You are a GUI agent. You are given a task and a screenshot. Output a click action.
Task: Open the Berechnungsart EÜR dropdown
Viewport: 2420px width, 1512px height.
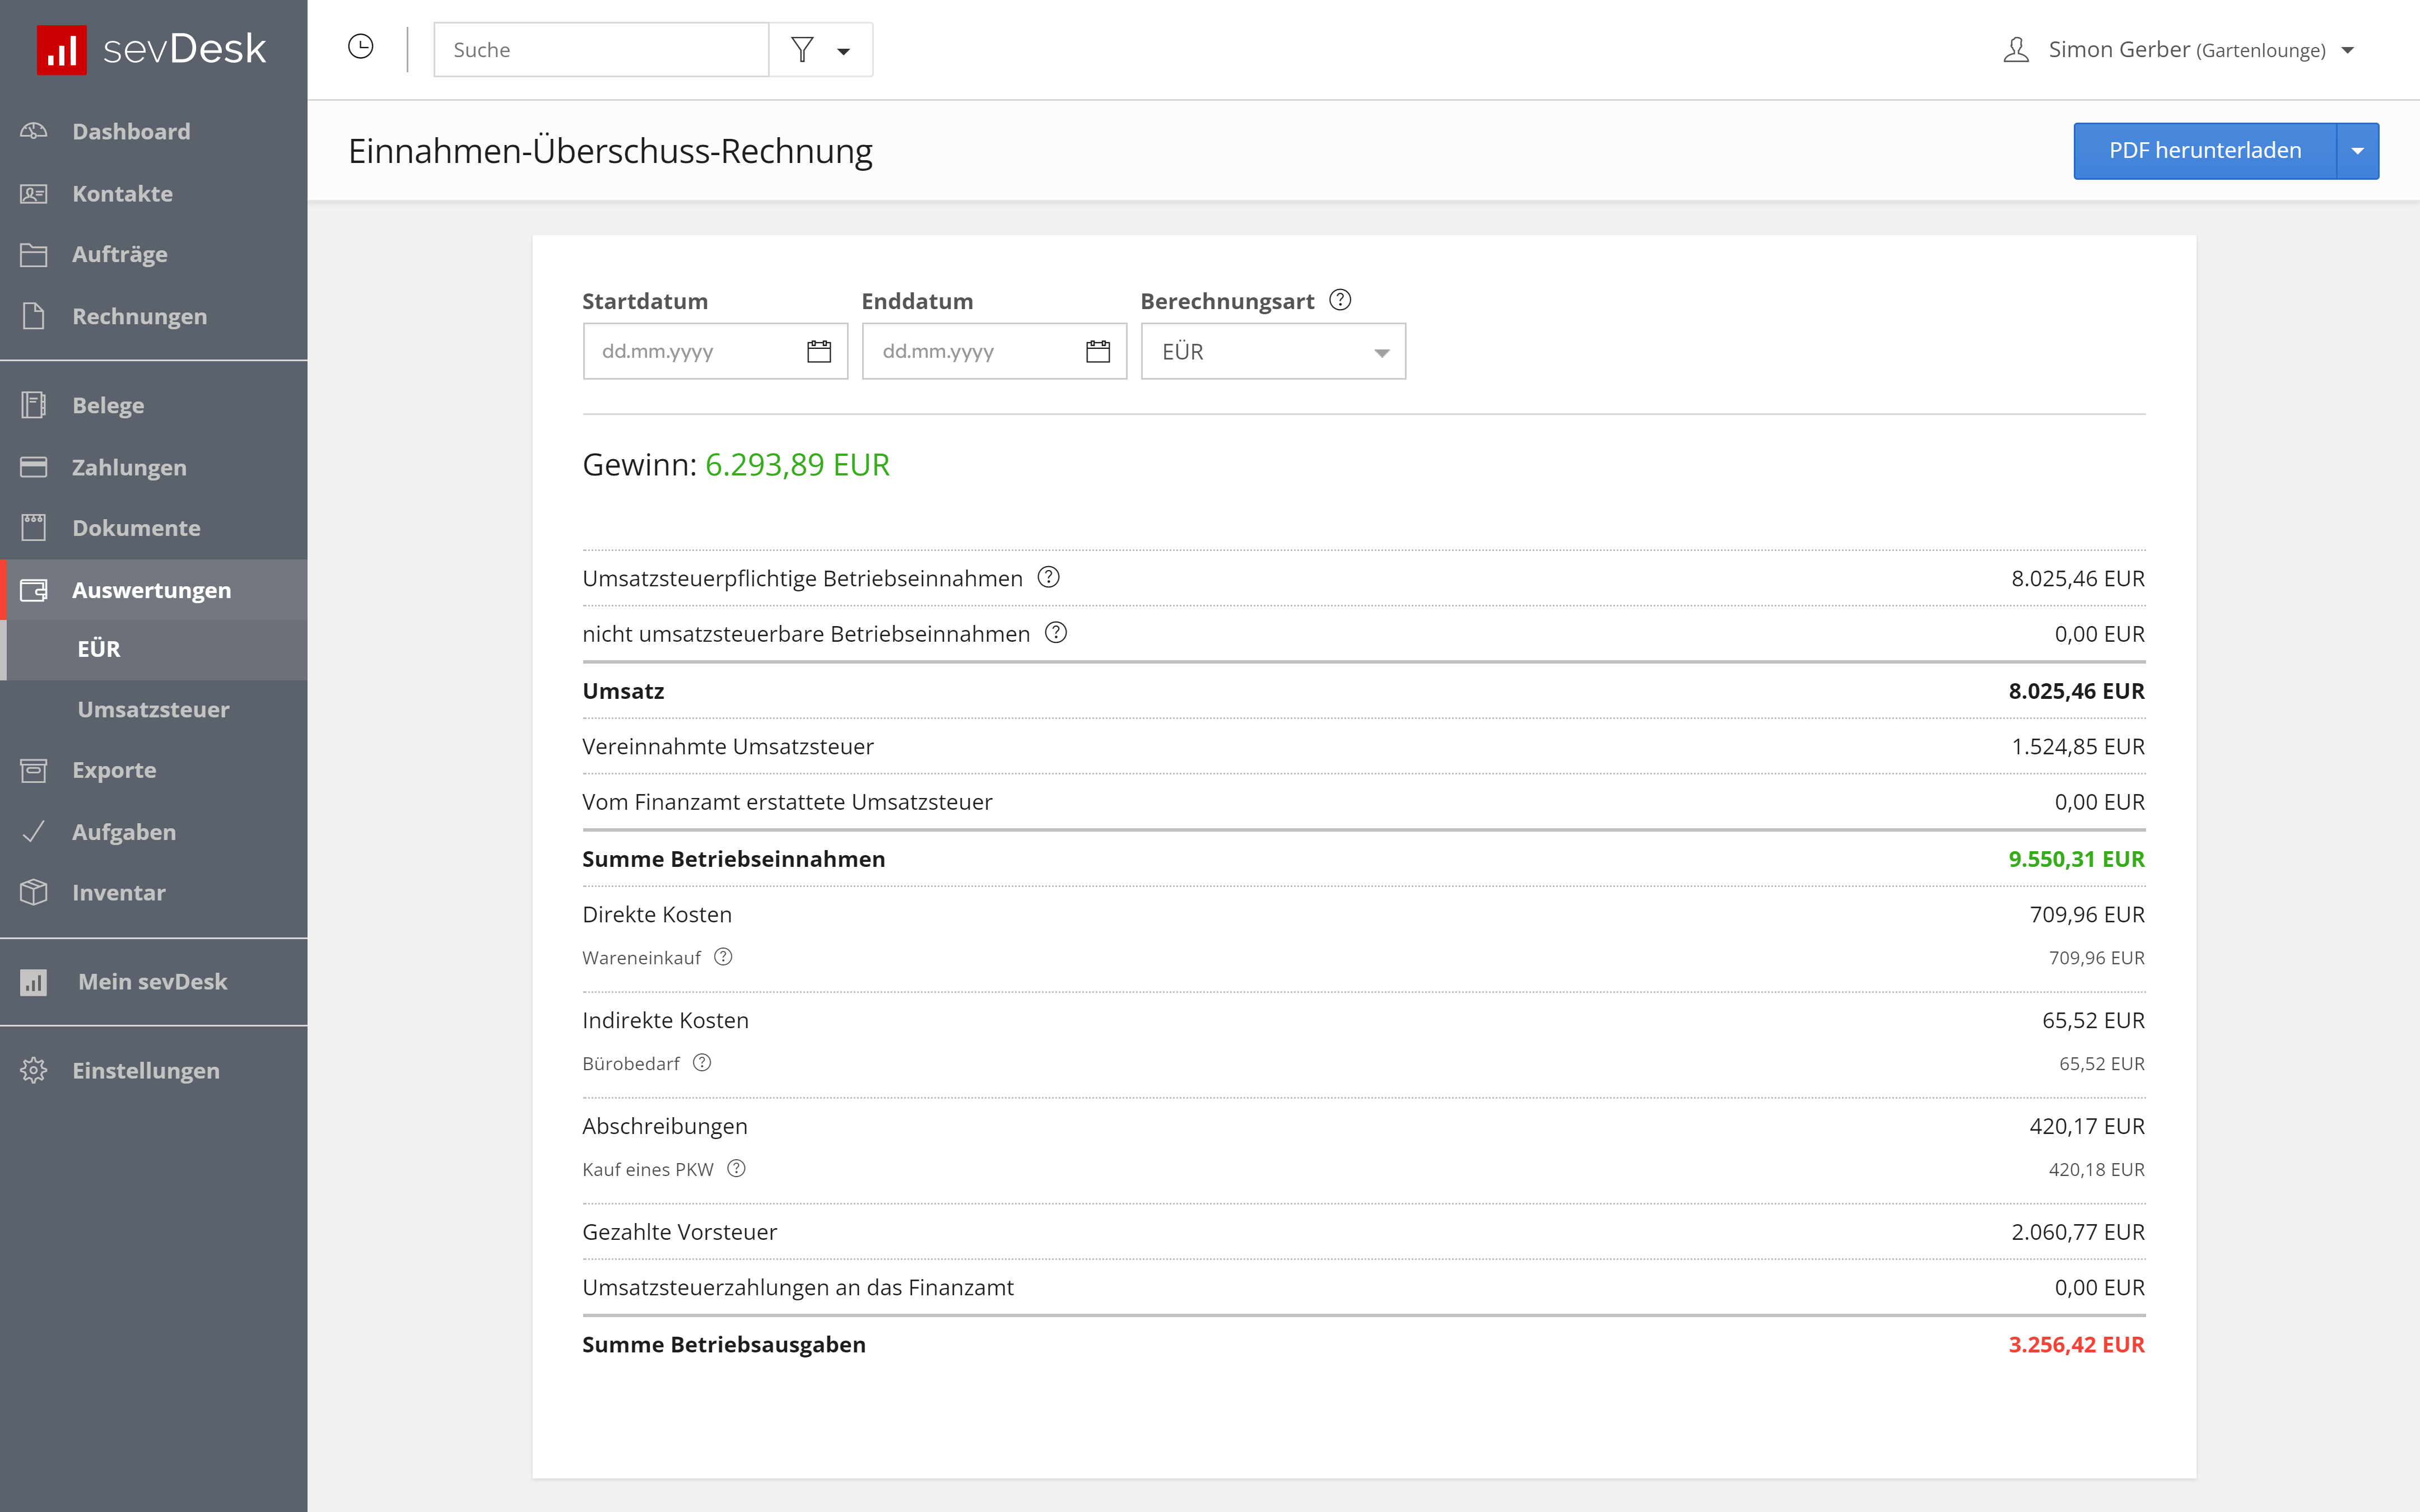point(1273,351)
